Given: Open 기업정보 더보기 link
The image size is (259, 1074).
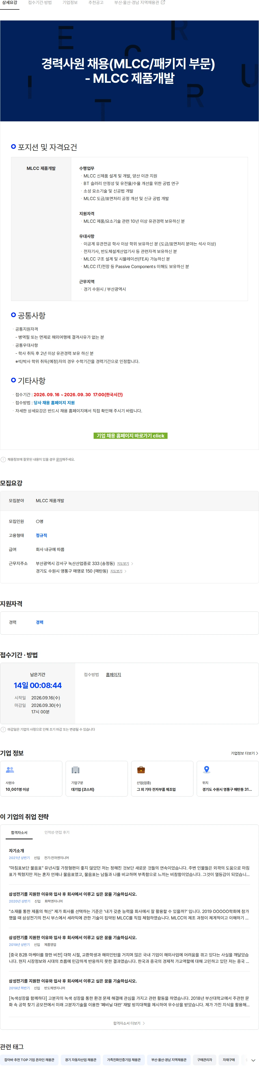Looking at the screenshot, I should pos(244,753).
